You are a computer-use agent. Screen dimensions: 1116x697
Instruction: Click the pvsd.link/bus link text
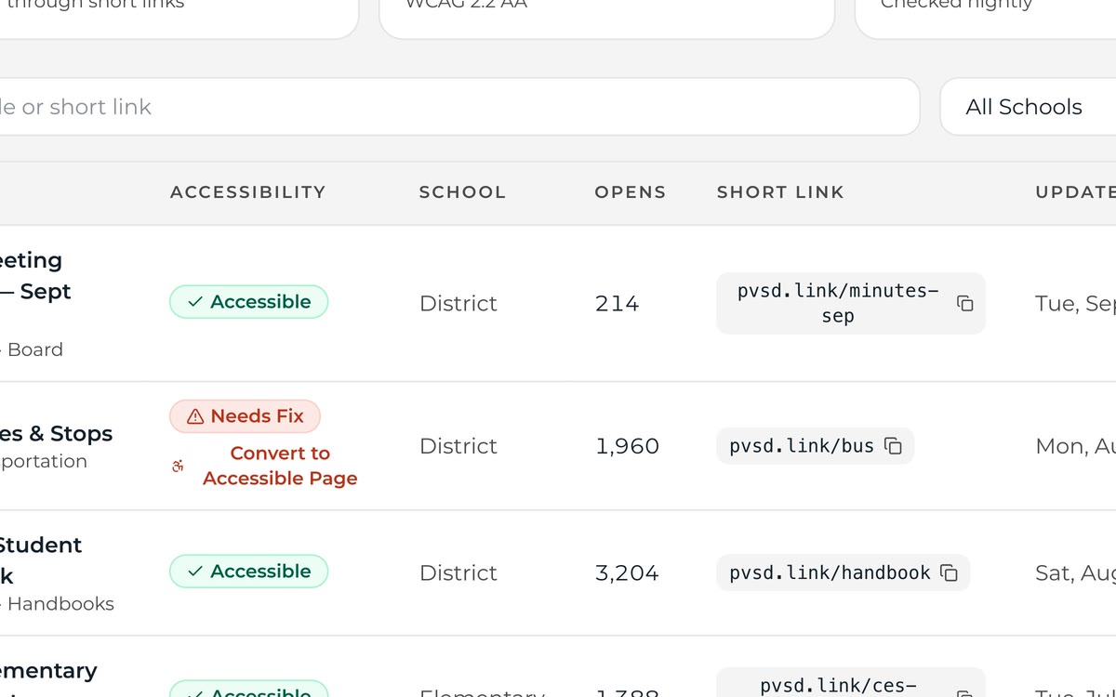coord(802,446)
